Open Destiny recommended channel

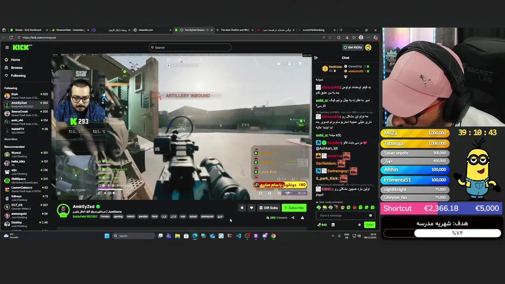pos(26,224)
